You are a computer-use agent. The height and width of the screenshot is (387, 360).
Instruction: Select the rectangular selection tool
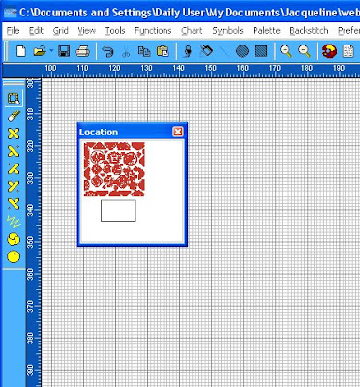point(14,99)
